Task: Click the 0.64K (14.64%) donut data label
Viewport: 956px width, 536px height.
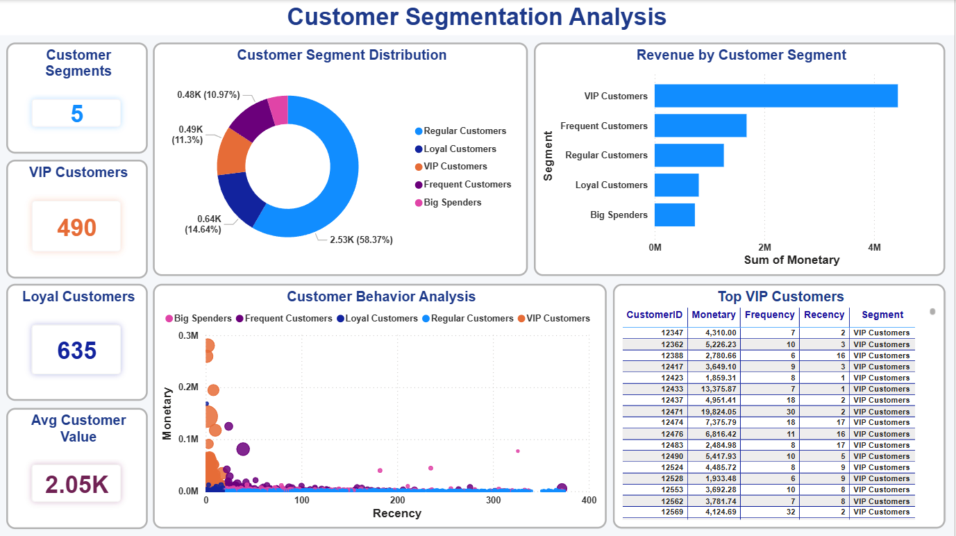Action: point(203,224)
